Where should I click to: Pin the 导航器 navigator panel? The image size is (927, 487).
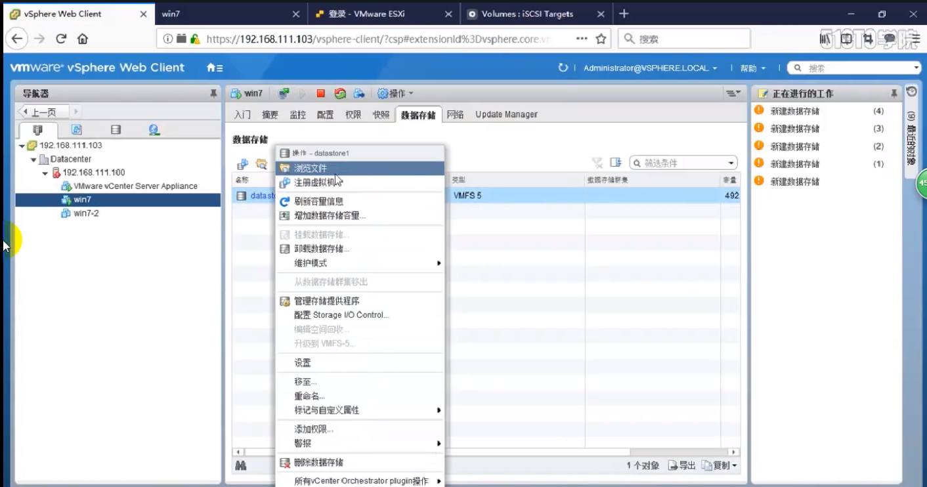[213, 94]
